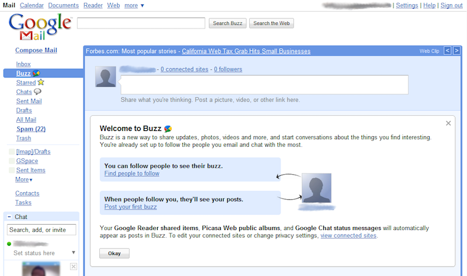Click the green online status dot

click(9, 244)
